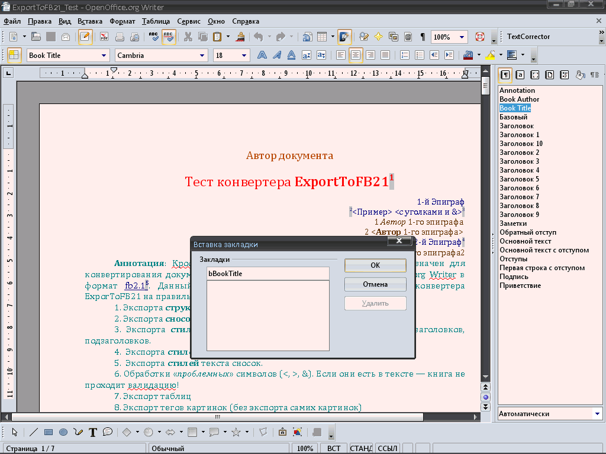Screen dimensions: 606x454
Task: Click the Cut scissors icon
Action: pos(188,37)
